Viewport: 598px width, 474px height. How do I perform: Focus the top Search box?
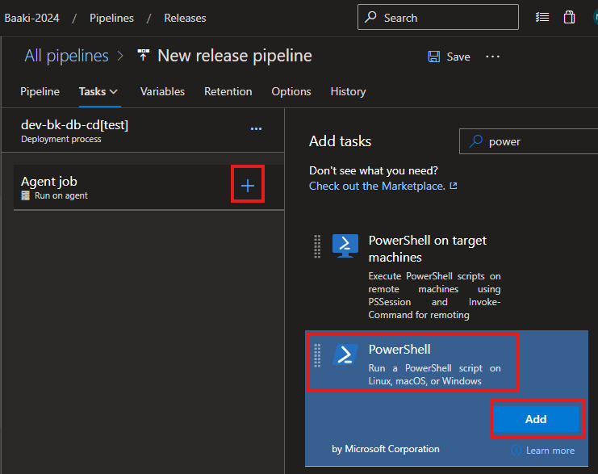coord(438,17)
